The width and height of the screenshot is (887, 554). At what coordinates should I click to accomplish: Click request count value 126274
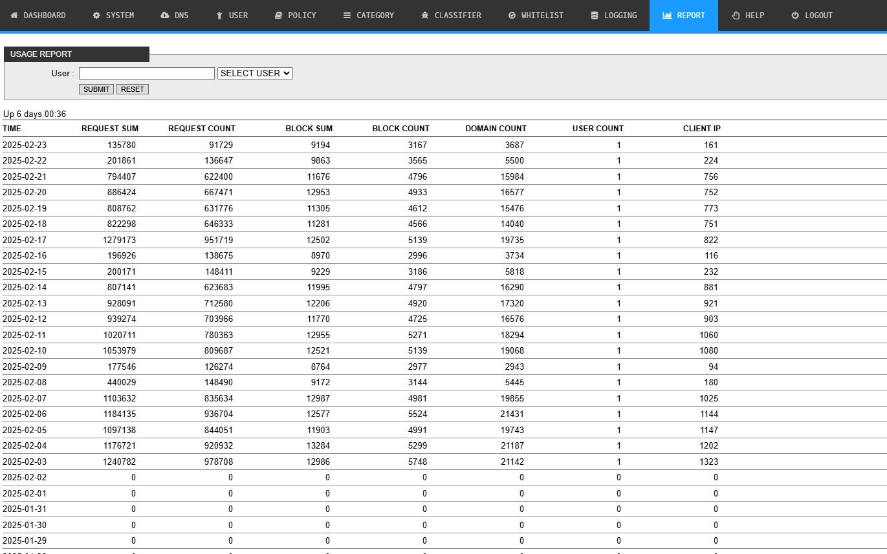[x=219, y=367]
